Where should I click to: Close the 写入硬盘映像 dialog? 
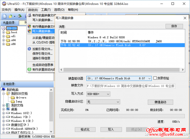pyautogui.click(x=185, y=18)
